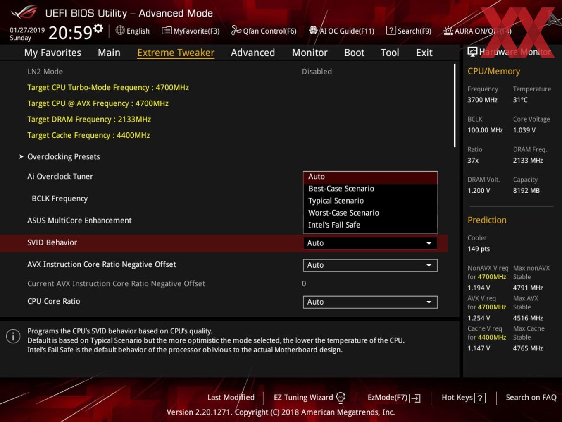The image size is (562, 422).
Task: Click the 3700 MHz Frequency value
Action: point(482,100)
